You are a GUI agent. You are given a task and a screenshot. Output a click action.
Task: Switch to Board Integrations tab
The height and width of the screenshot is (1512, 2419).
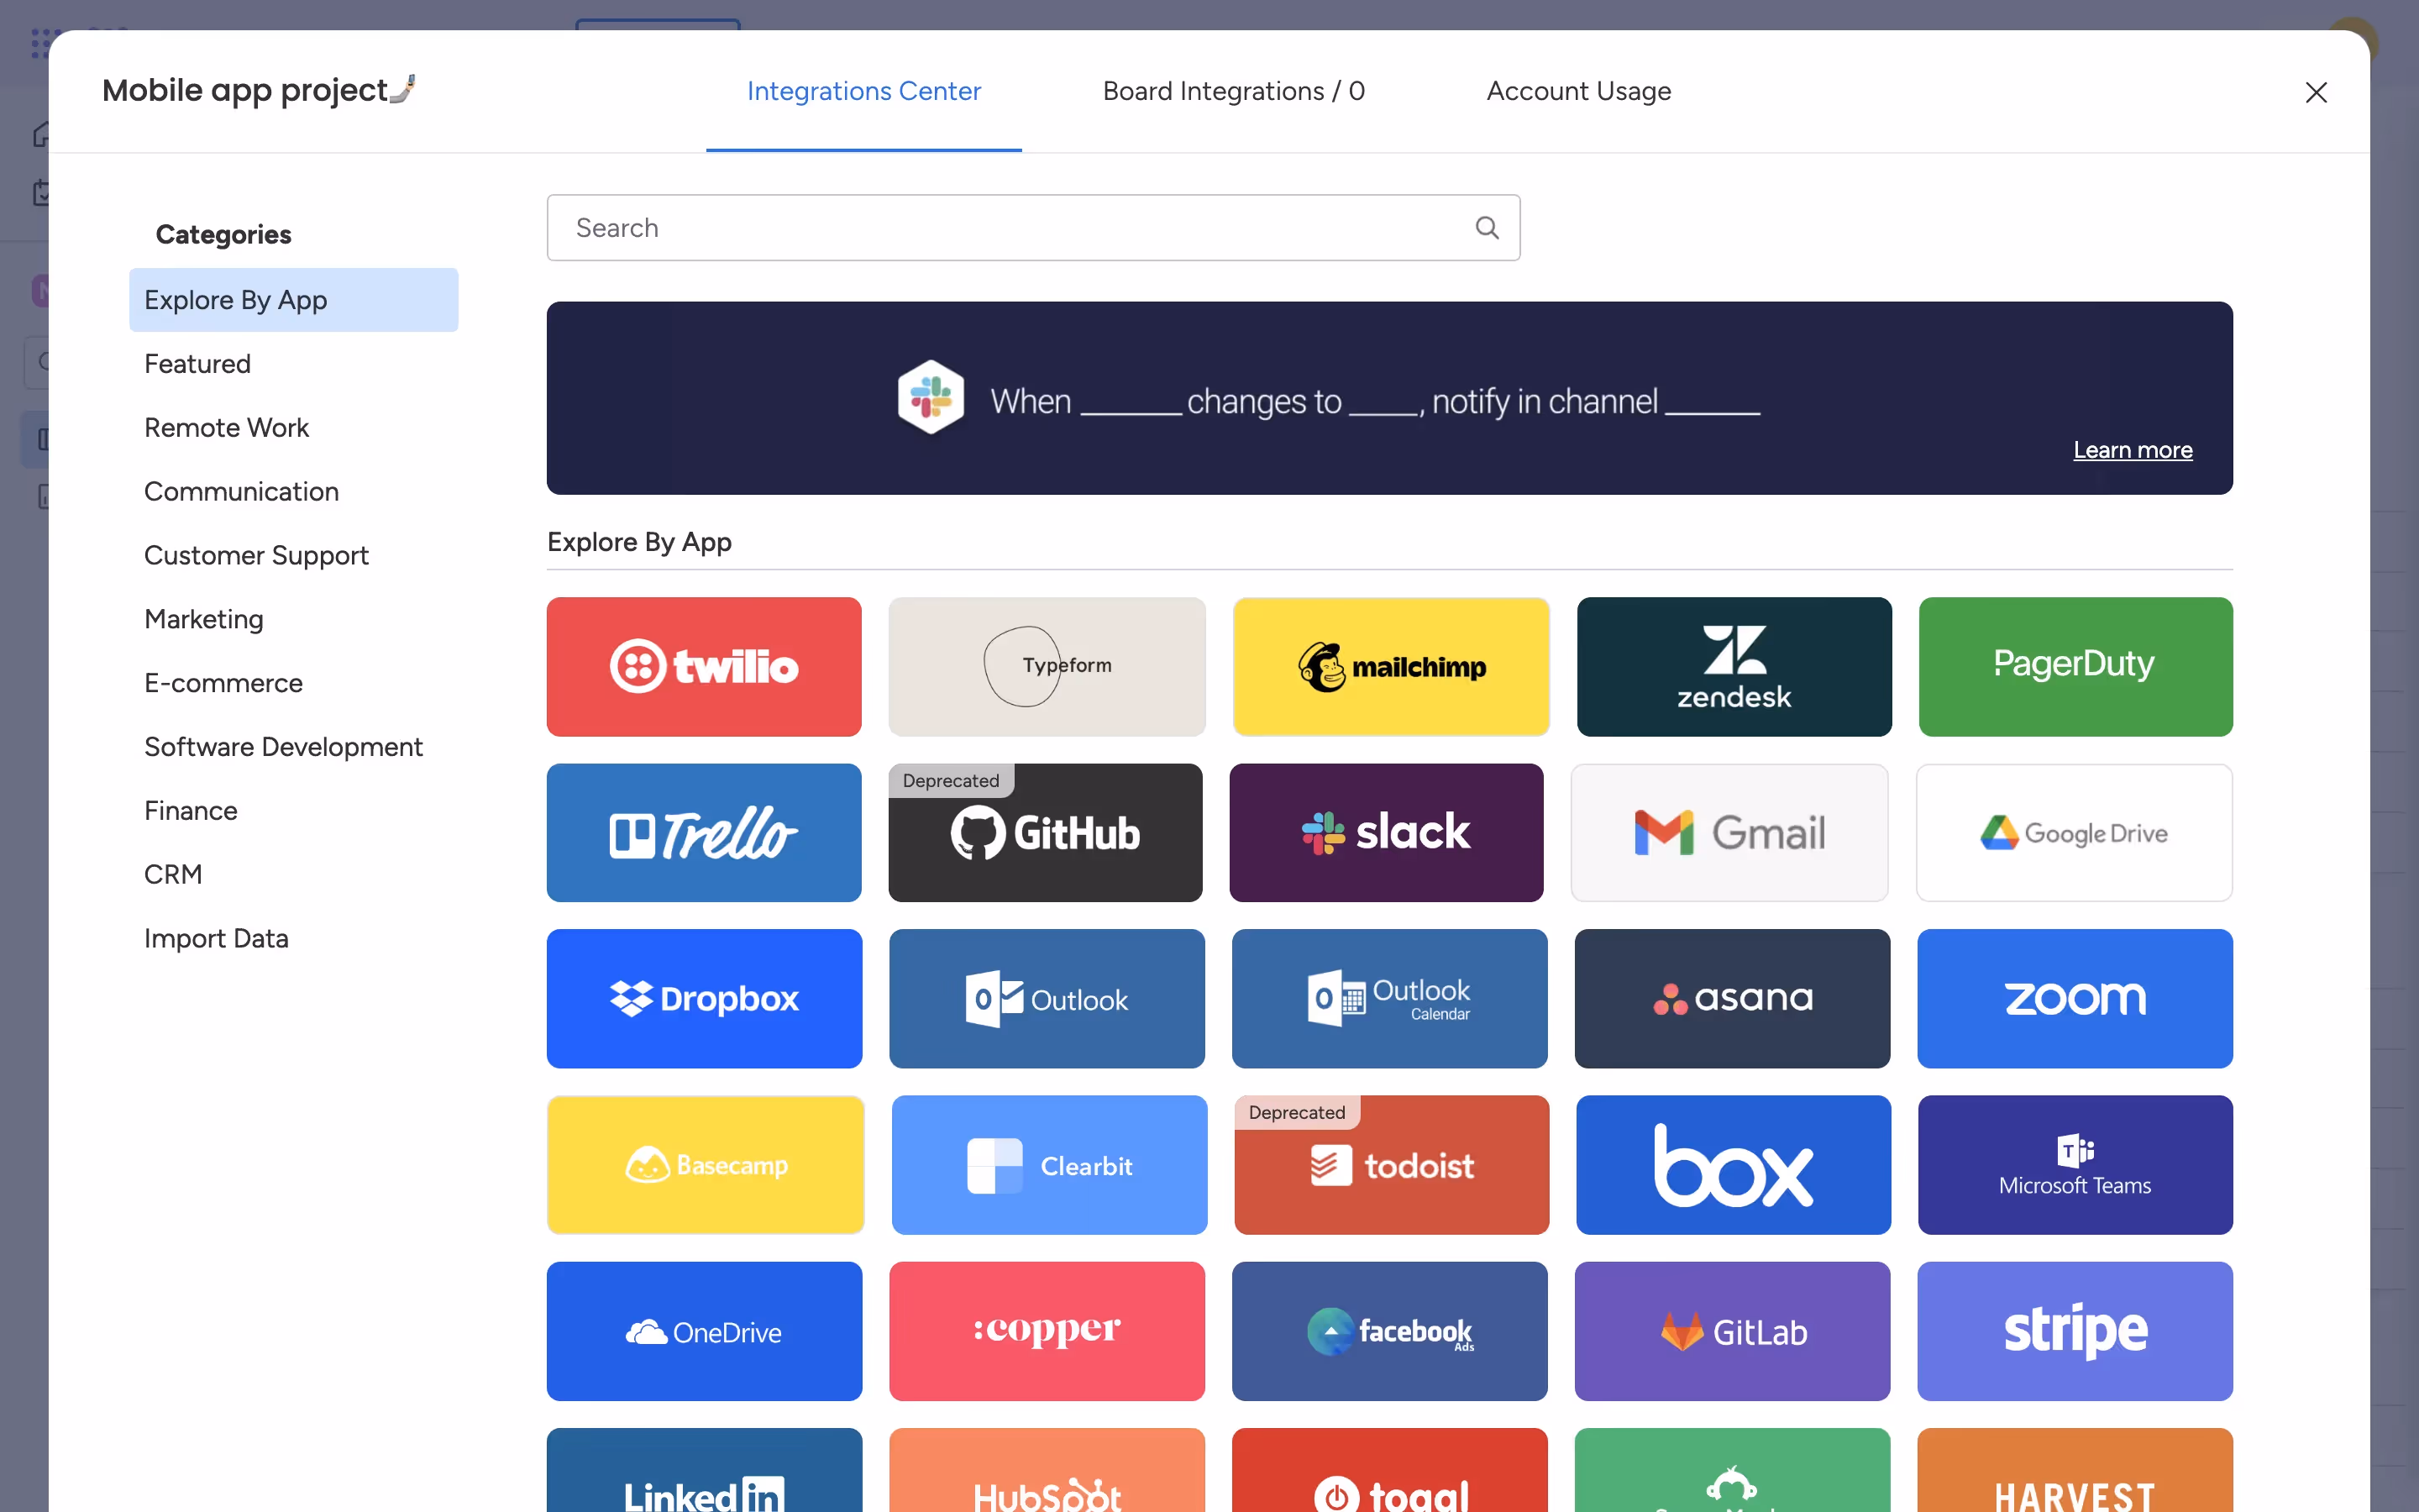coord(1232,91)
